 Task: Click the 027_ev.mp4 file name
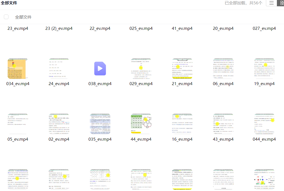pyautogui.click(x=264, y=28)
